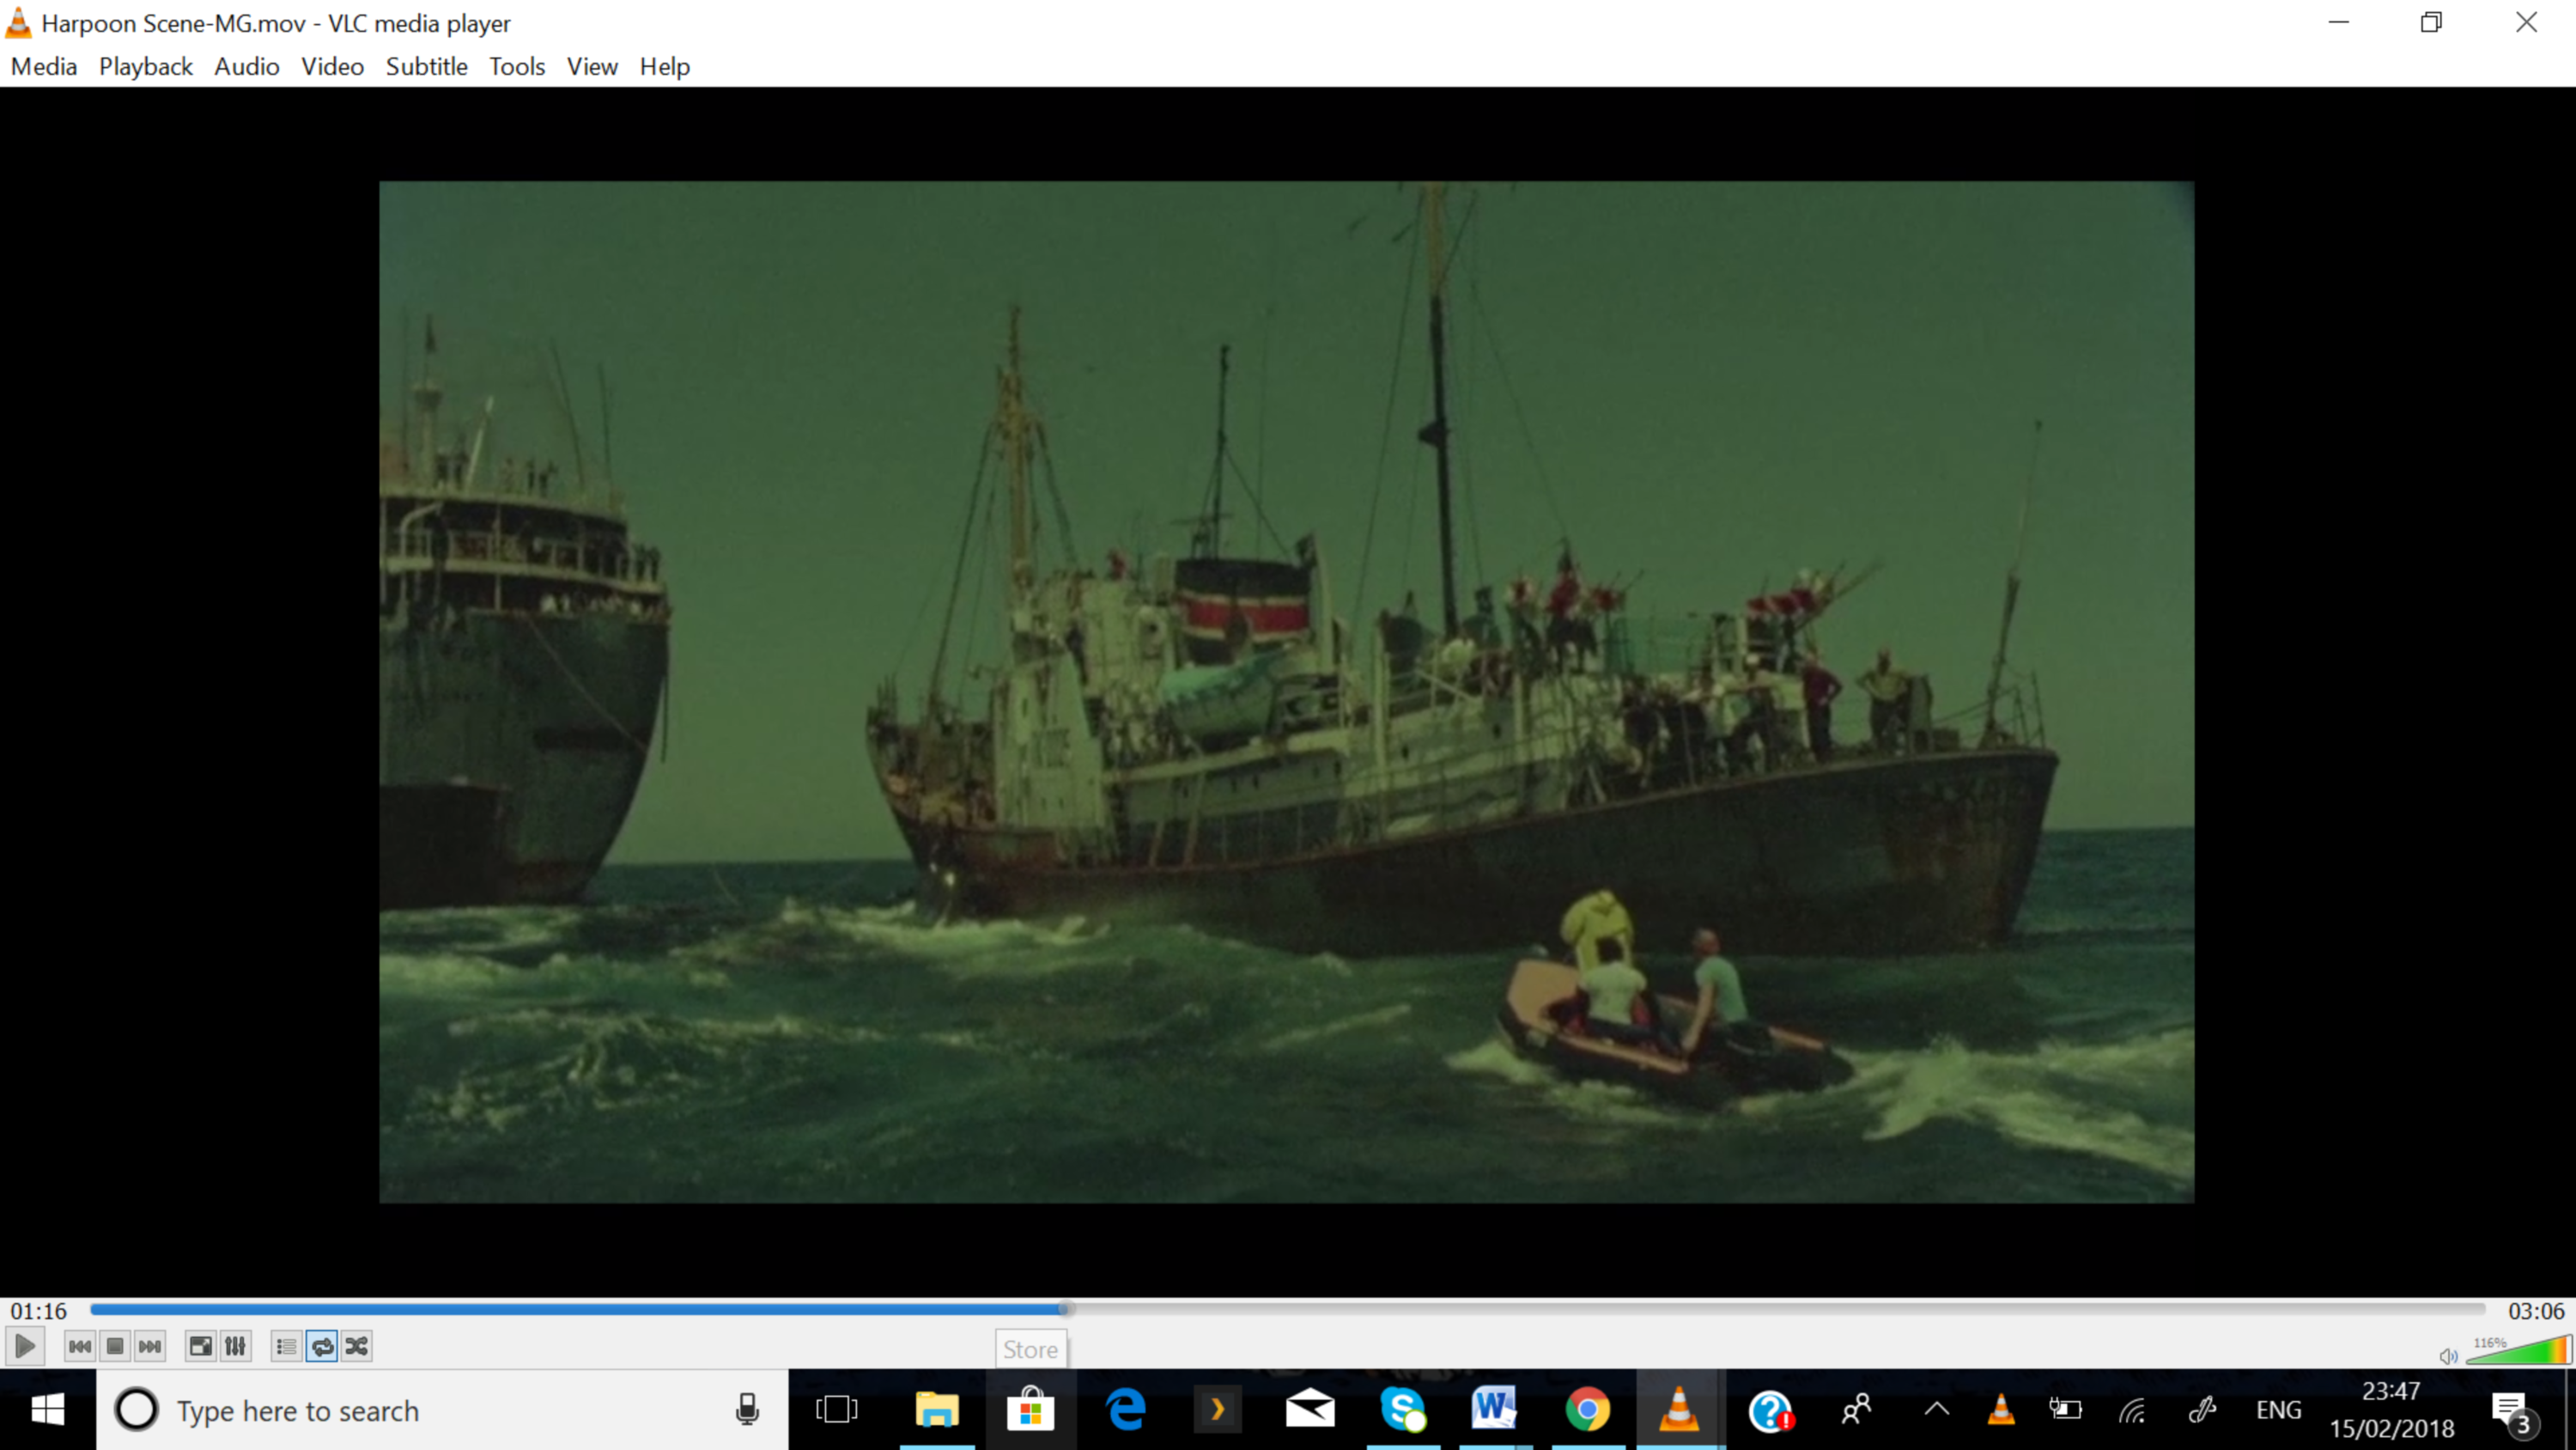The width and height of the screenshot is (2576, 1450).
Task: Open the Subtitle menu
Action: pyautogui.click(x=427, y=66)
